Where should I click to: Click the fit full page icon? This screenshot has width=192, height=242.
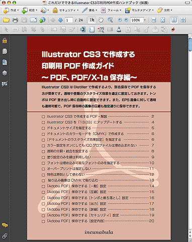pos(163,20)
